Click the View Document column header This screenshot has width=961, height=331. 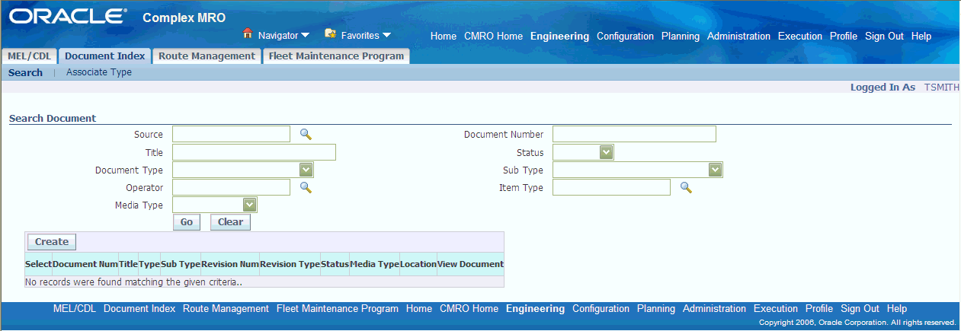pos(470,264)
